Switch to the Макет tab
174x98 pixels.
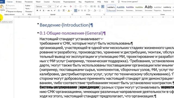38,2
